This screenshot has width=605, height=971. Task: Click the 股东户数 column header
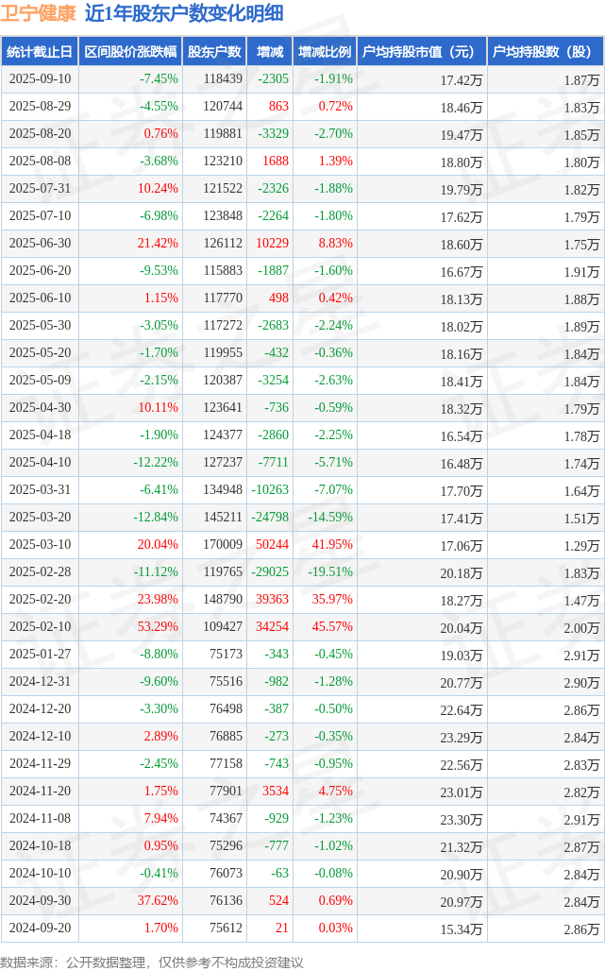(214, 52)
